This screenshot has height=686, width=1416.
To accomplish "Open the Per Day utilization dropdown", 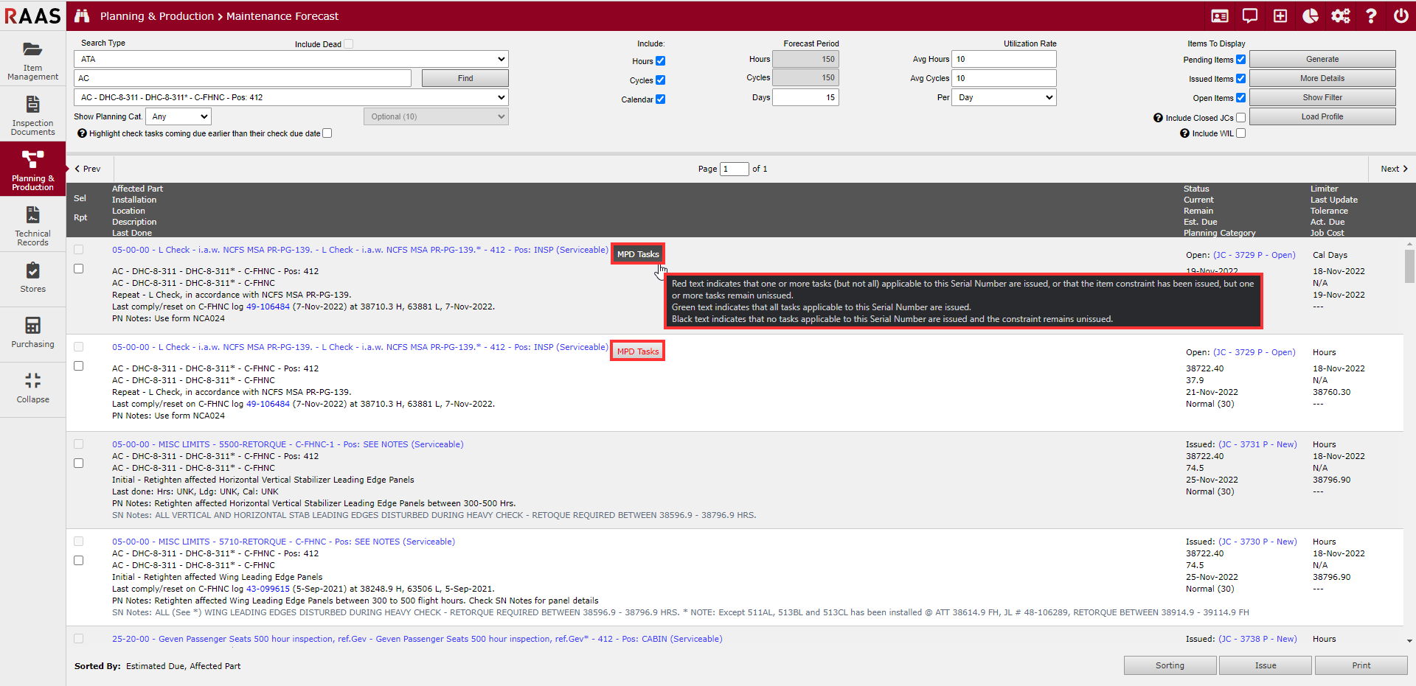I will click(1003, 97).
